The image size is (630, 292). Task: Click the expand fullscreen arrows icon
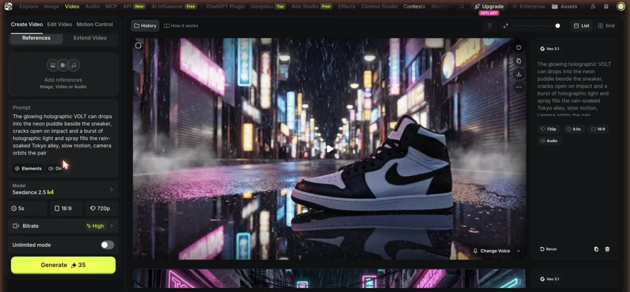pyautogui.click(x=506, y=26)
